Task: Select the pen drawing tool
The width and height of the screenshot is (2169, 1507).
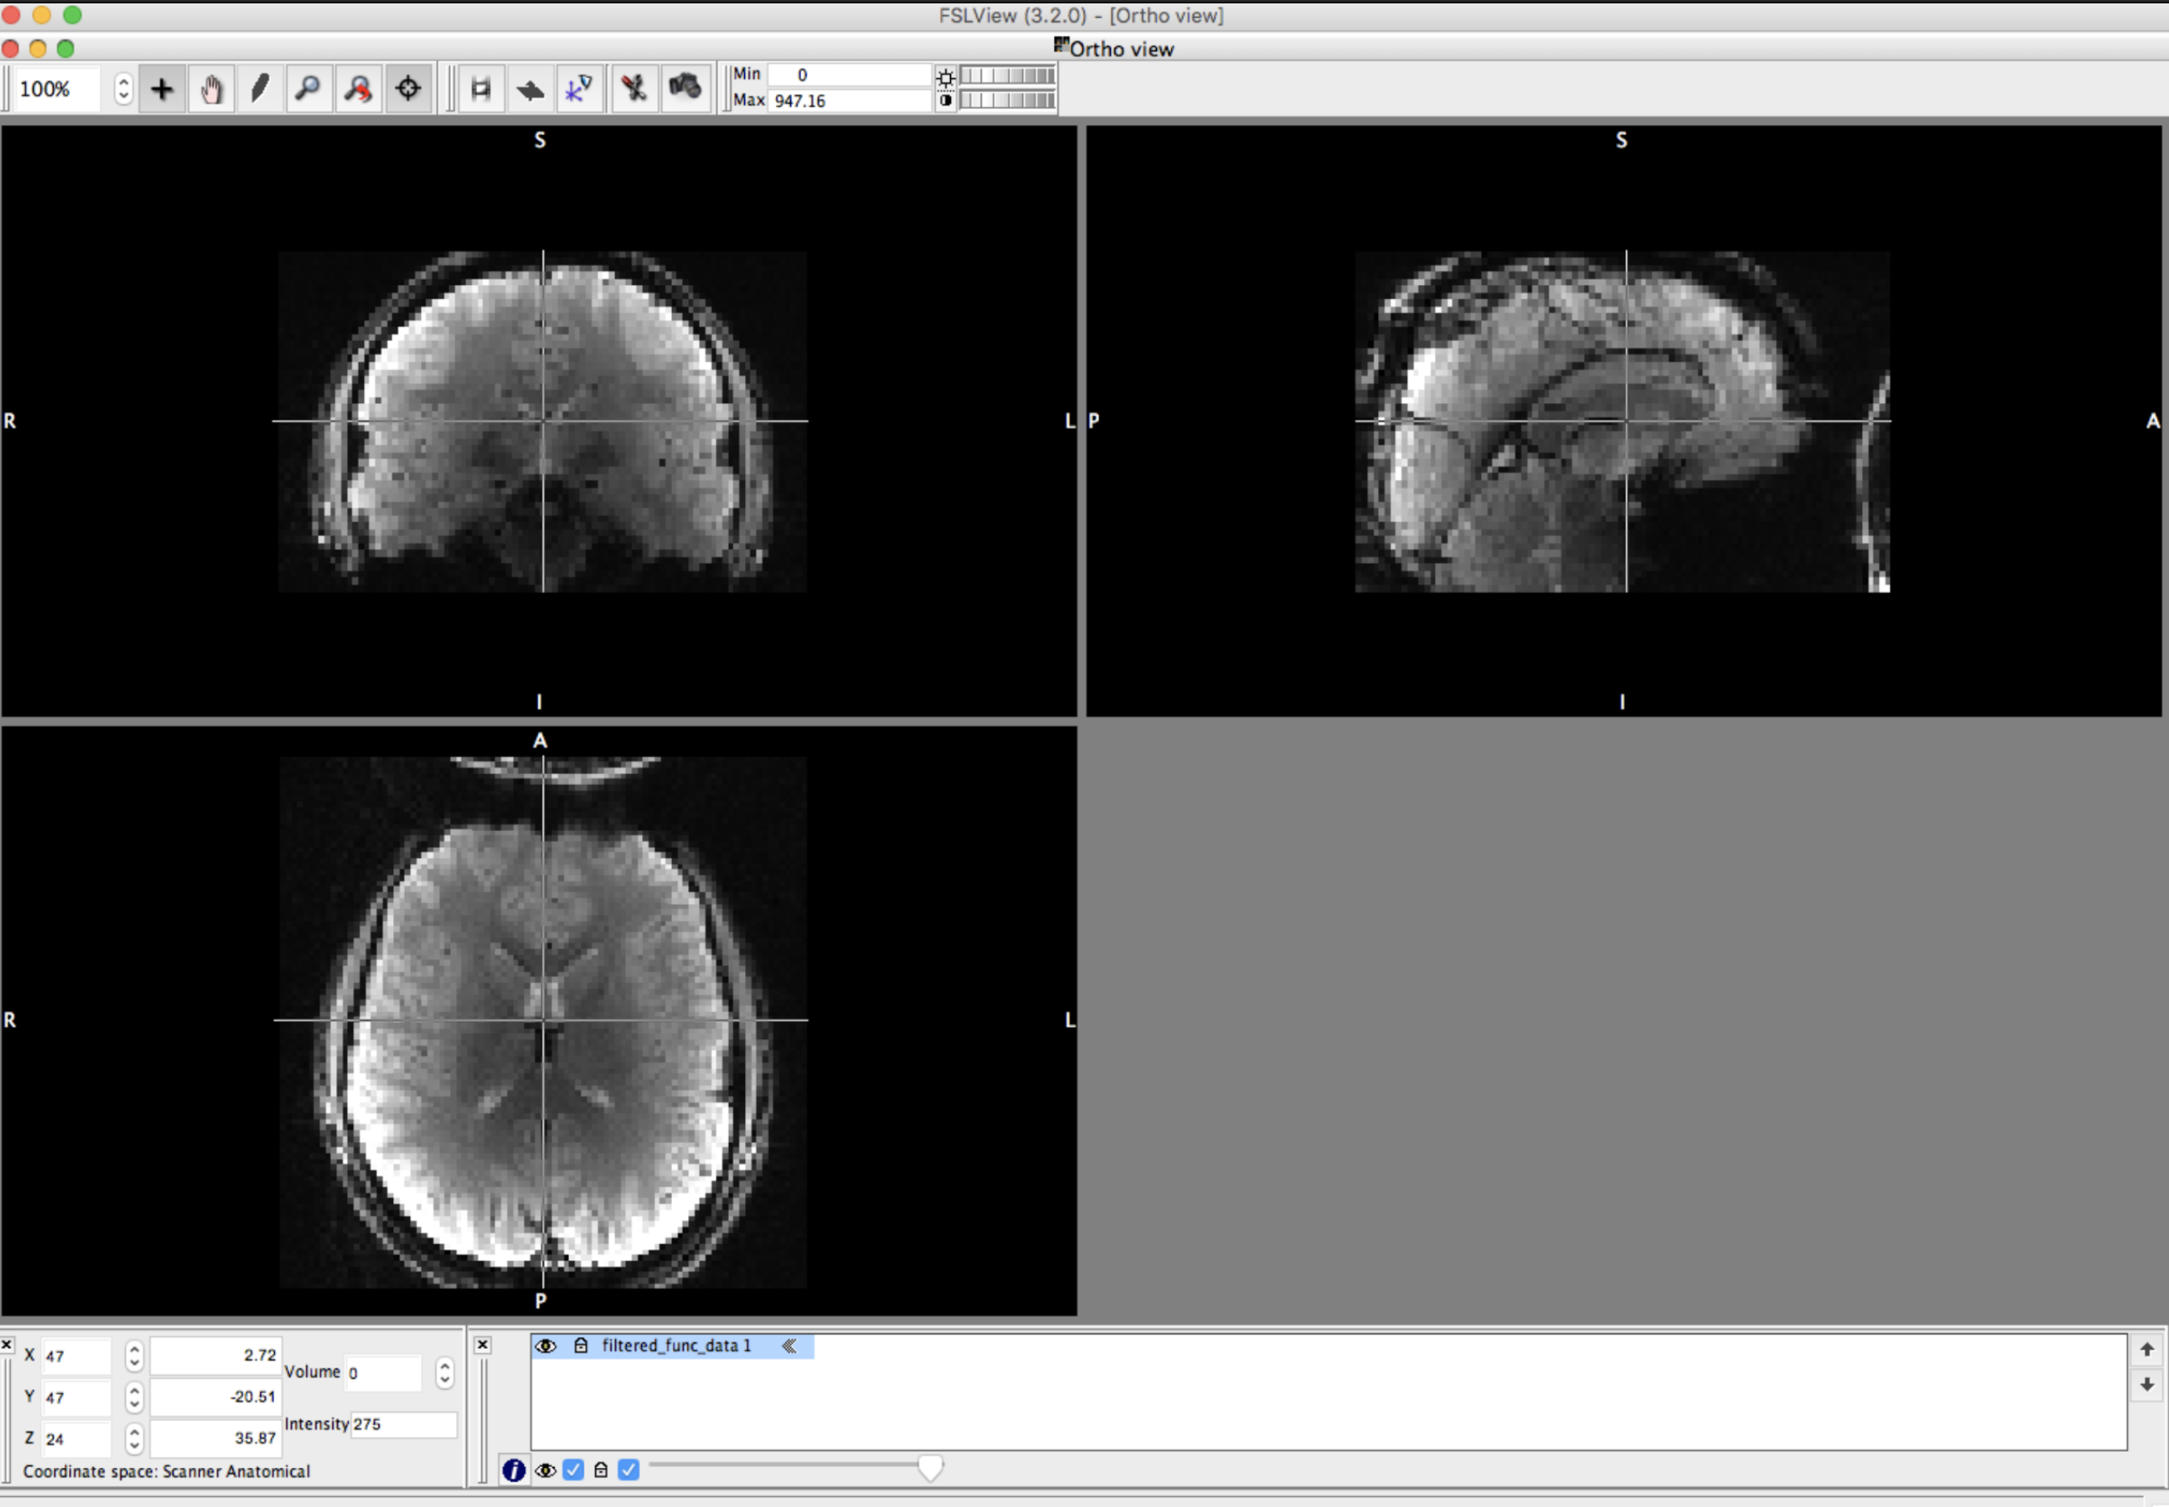Action: click(260, 88)
